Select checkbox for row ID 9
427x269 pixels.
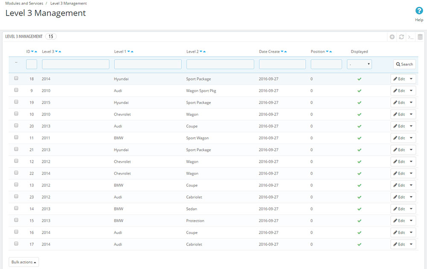click(x=16, y=90)
